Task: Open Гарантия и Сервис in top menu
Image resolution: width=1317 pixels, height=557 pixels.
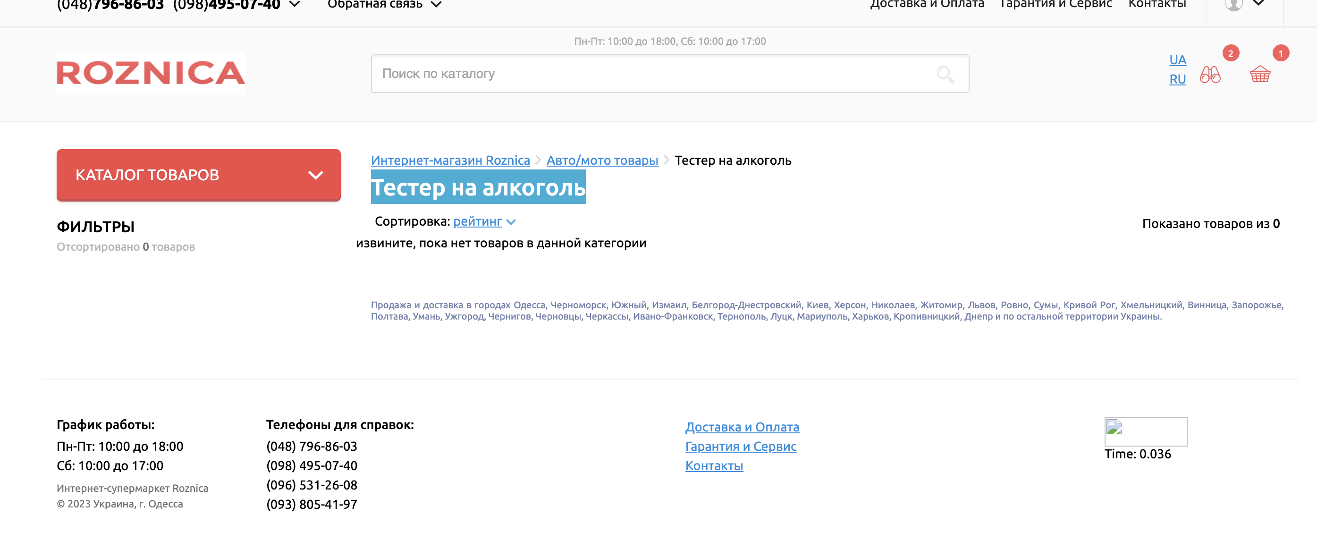Action: pyautogui.click(x=1056, y=4)
